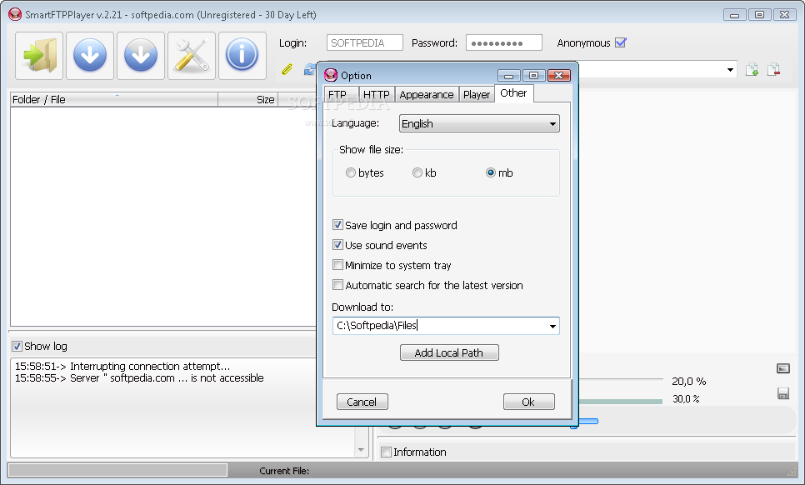Close the Option dialog with red X
This screenshot has width=805, height=485.
[559, 76]
